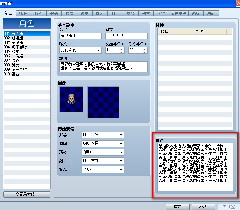Screen dimensions: 240x210
Task: Click the 套用 apply button
Action: tap(229, 207)
